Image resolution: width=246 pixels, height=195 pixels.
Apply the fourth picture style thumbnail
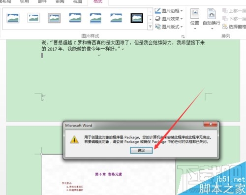tap(75, 18)
